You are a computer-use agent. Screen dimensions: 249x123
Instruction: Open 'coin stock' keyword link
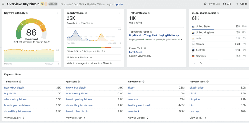(134, 111)
